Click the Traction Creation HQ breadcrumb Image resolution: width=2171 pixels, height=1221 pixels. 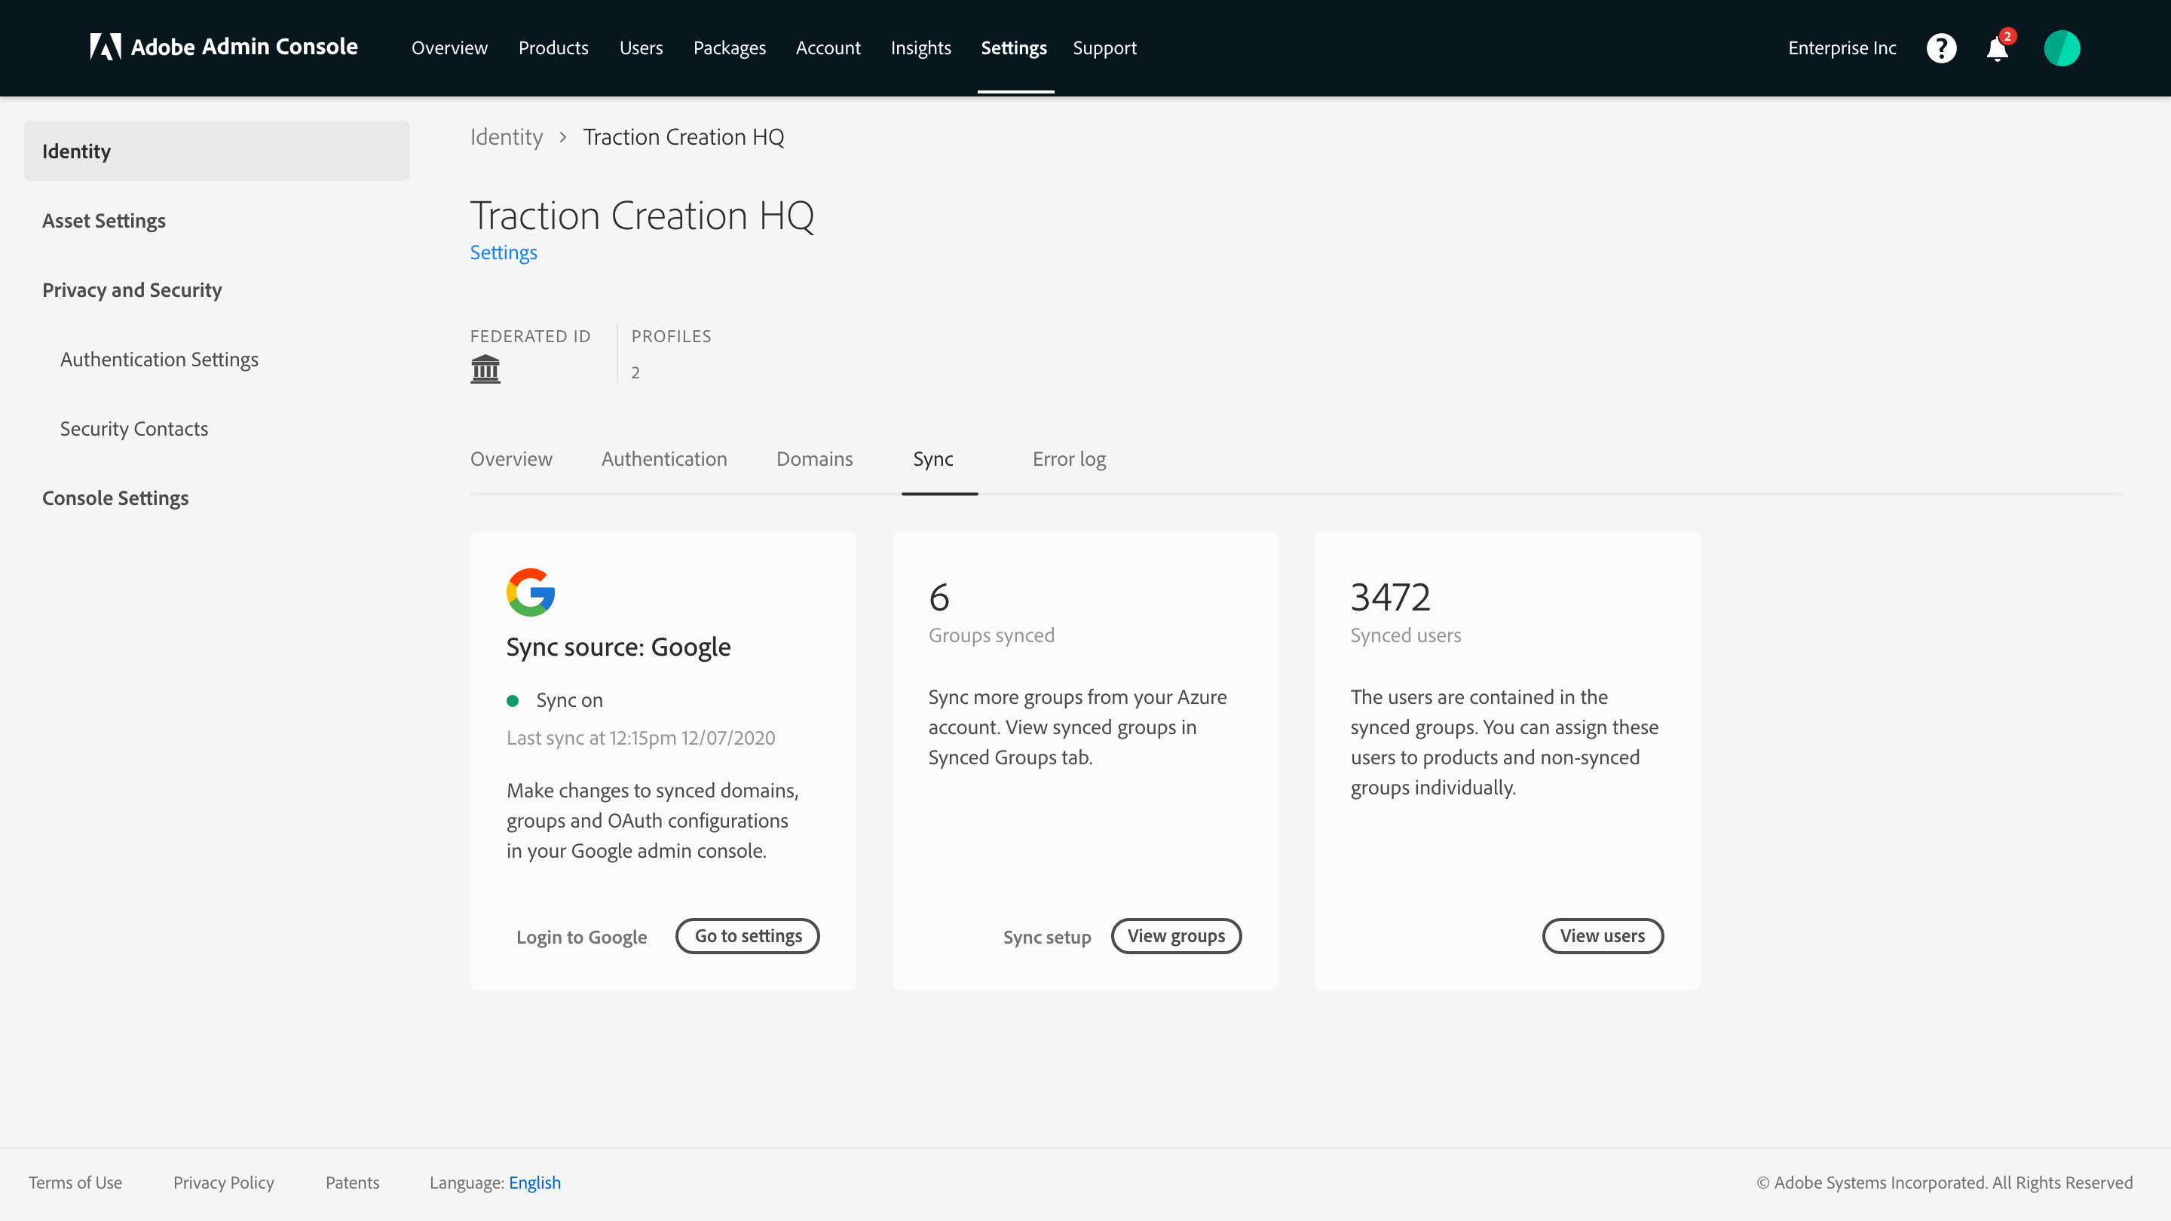pyautogui.click(x=684, y=136)
